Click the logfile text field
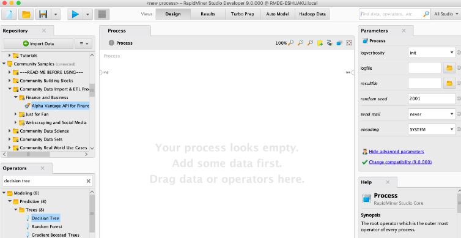461x238 pixels. (424, 68)
